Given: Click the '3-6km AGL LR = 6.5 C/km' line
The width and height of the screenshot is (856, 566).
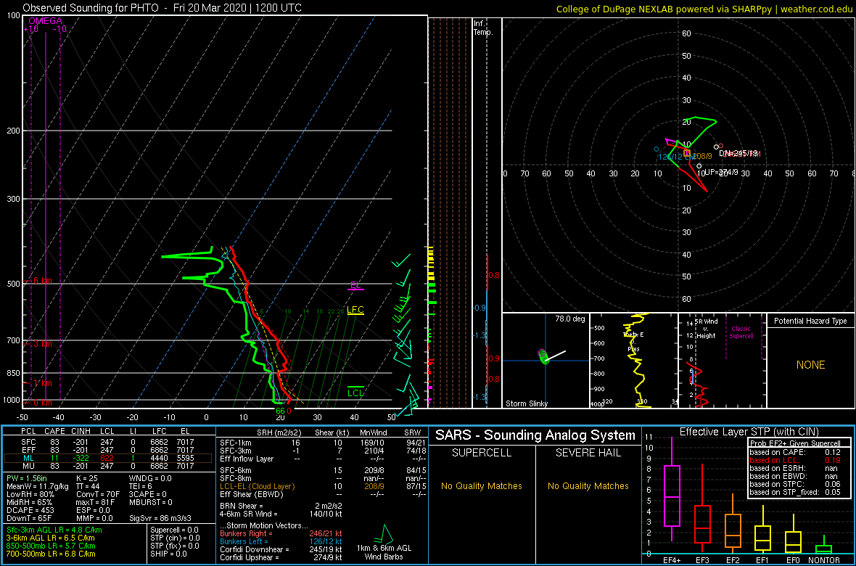Looking at the screenshot, I should pyautogui.click(x=50, y=538).
